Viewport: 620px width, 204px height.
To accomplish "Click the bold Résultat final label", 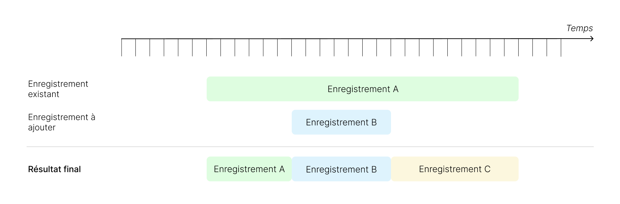I will tap(54, 169).
